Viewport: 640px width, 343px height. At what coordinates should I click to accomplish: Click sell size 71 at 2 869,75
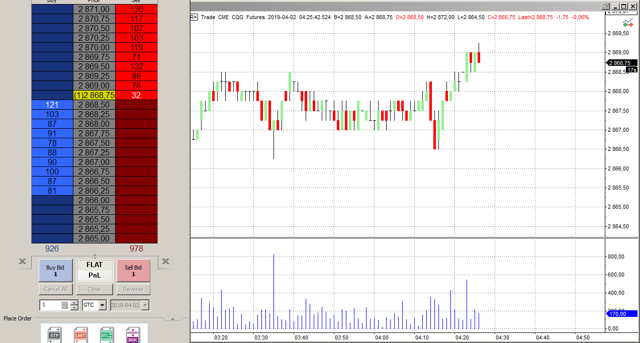click(136, 57)
